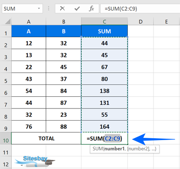Select row 2 header
The image size is (180, 169).
pos(6,43)
